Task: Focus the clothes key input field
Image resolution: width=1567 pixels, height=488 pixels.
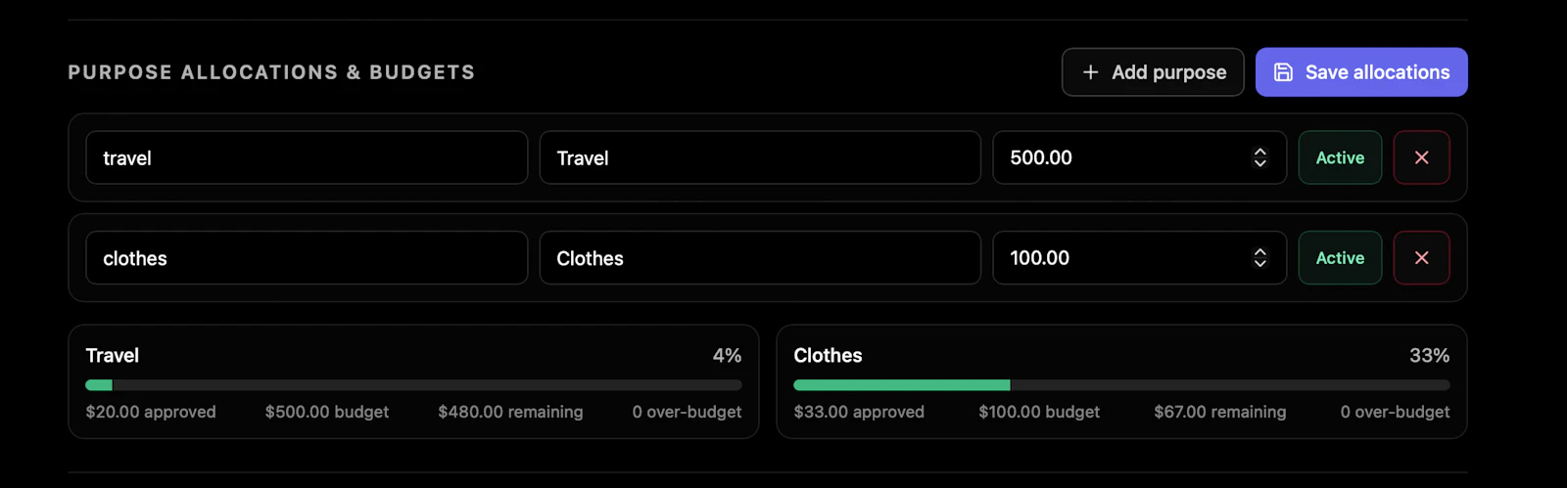Action: 307,258
